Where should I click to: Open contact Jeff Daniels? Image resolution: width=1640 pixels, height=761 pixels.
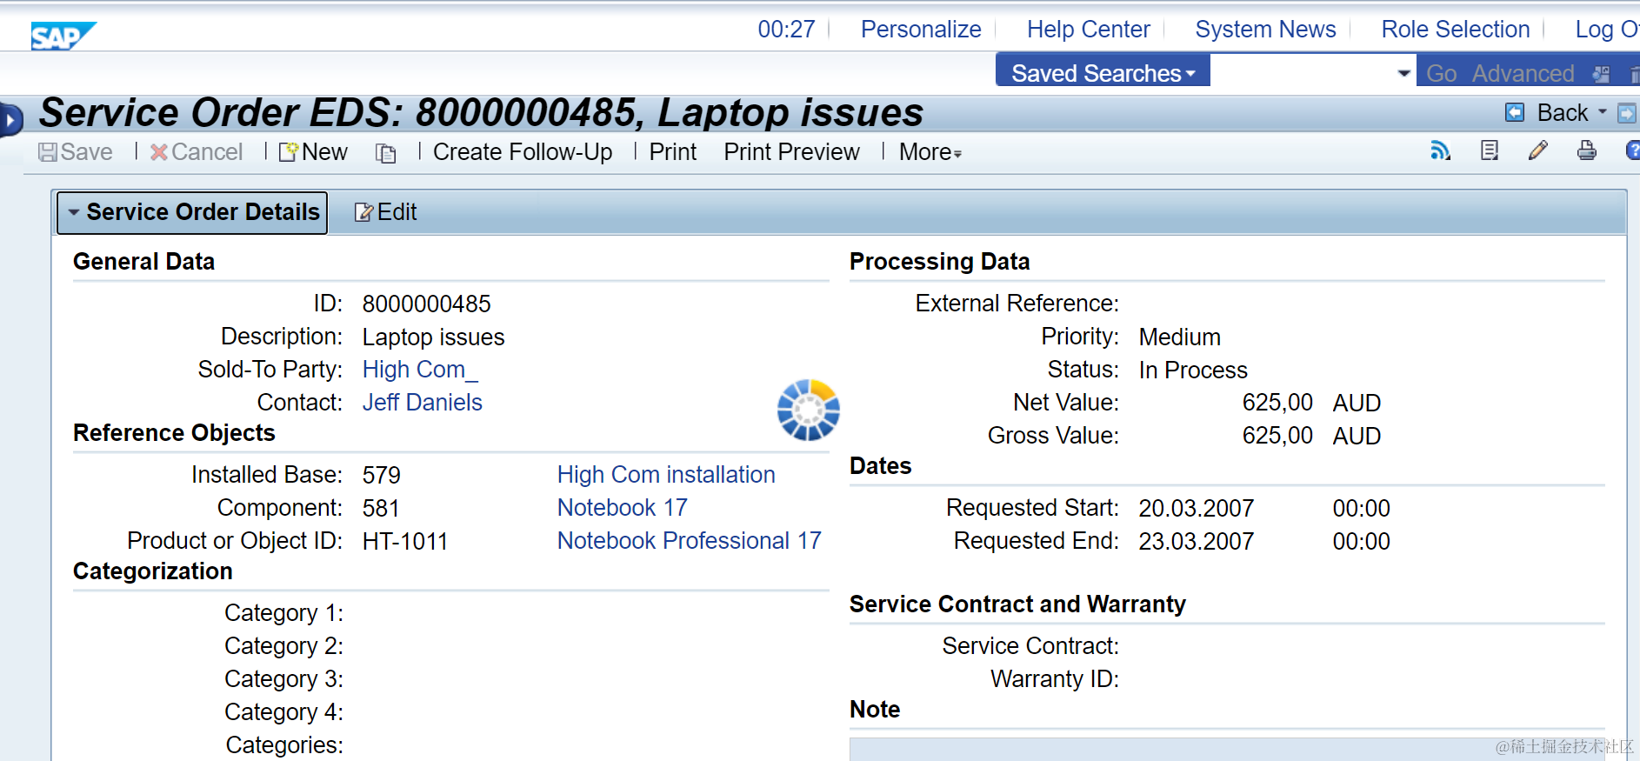(x=422, y=403)
